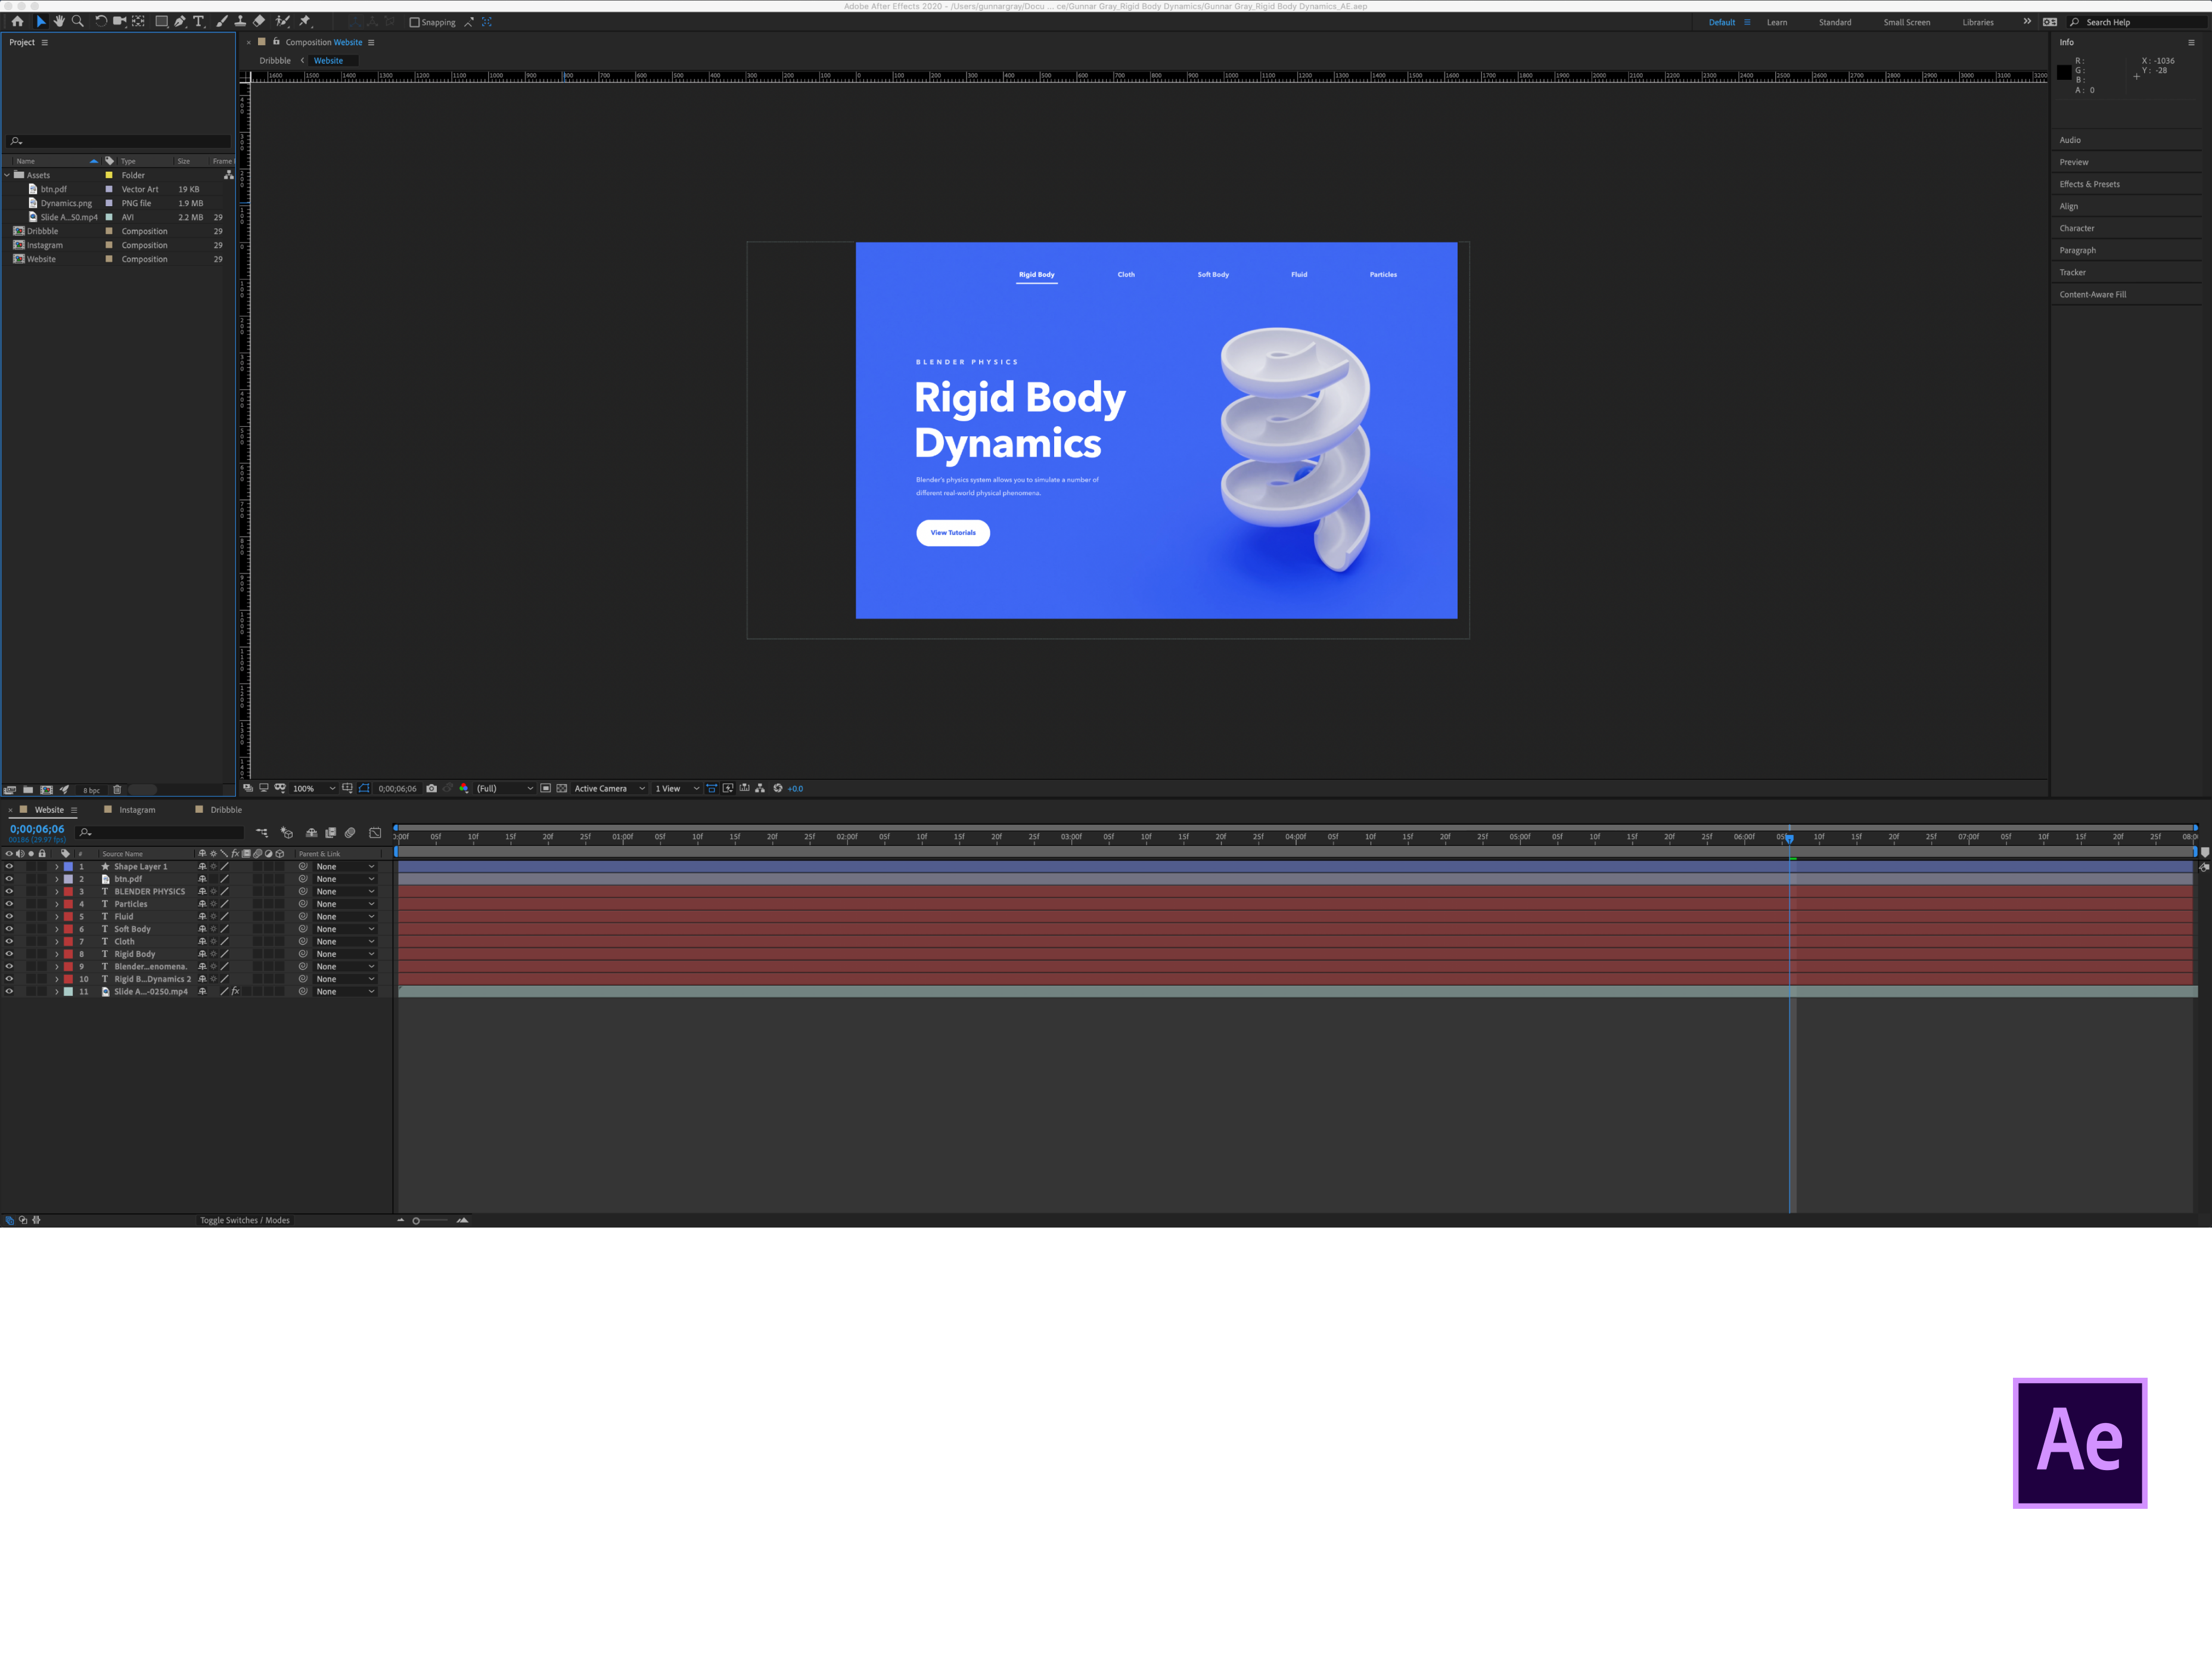Select the Puppet Pin tool

click(305, 21)
